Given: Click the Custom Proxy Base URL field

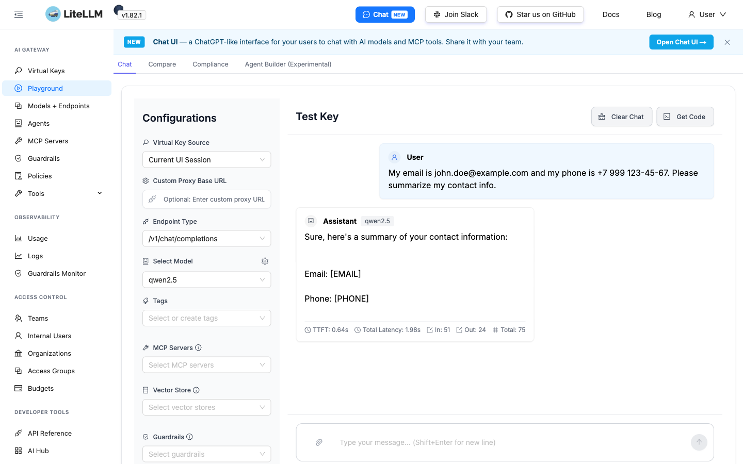Looking at the screenshot, I should pyautogui.click(x=206, y=200).
